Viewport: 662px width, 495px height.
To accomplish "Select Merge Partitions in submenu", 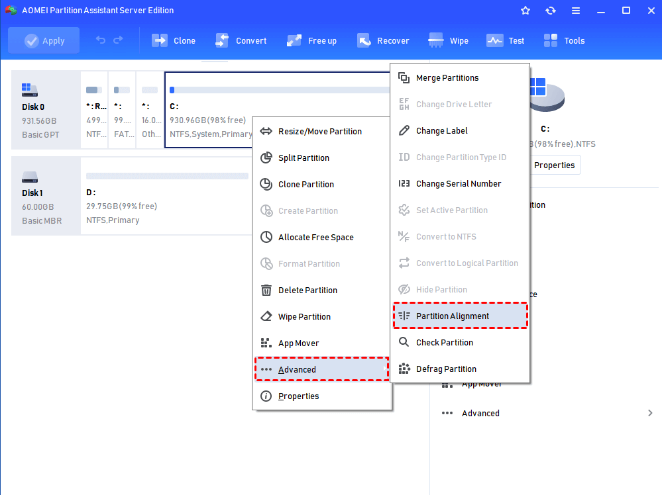I will coord(460,77).
